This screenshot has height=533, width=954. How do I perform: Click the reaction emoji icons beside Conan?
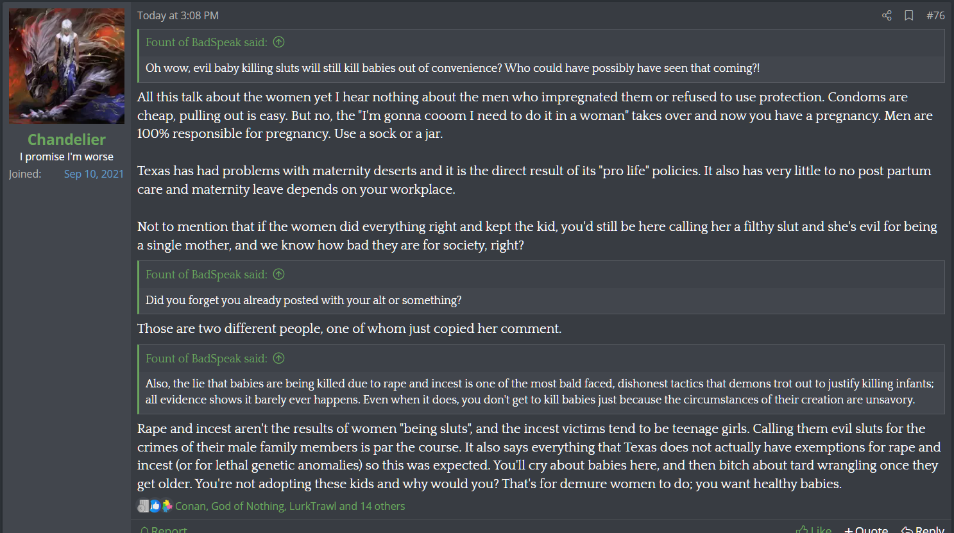(x=155, y=506)
